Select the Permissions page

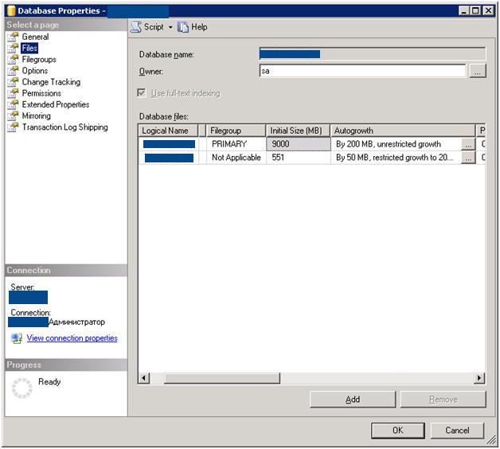click(41, 93)
